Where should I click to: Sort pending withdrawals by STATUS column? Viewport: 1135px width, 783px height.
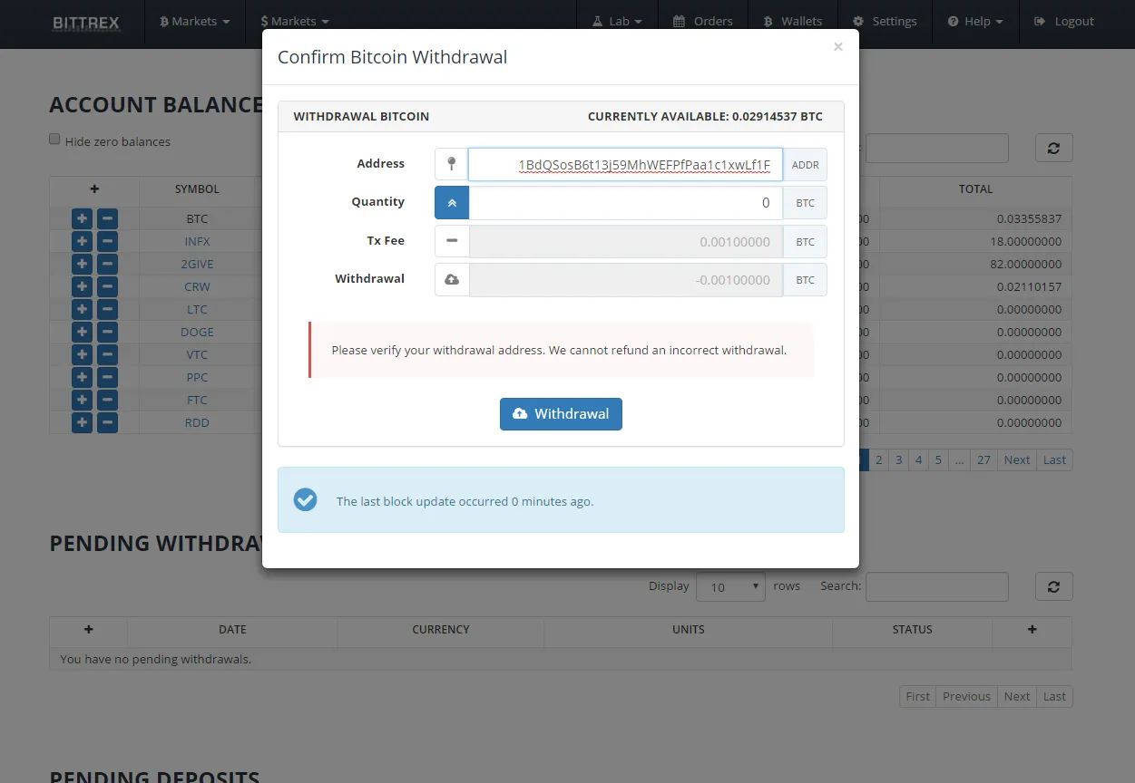(912, 630)
